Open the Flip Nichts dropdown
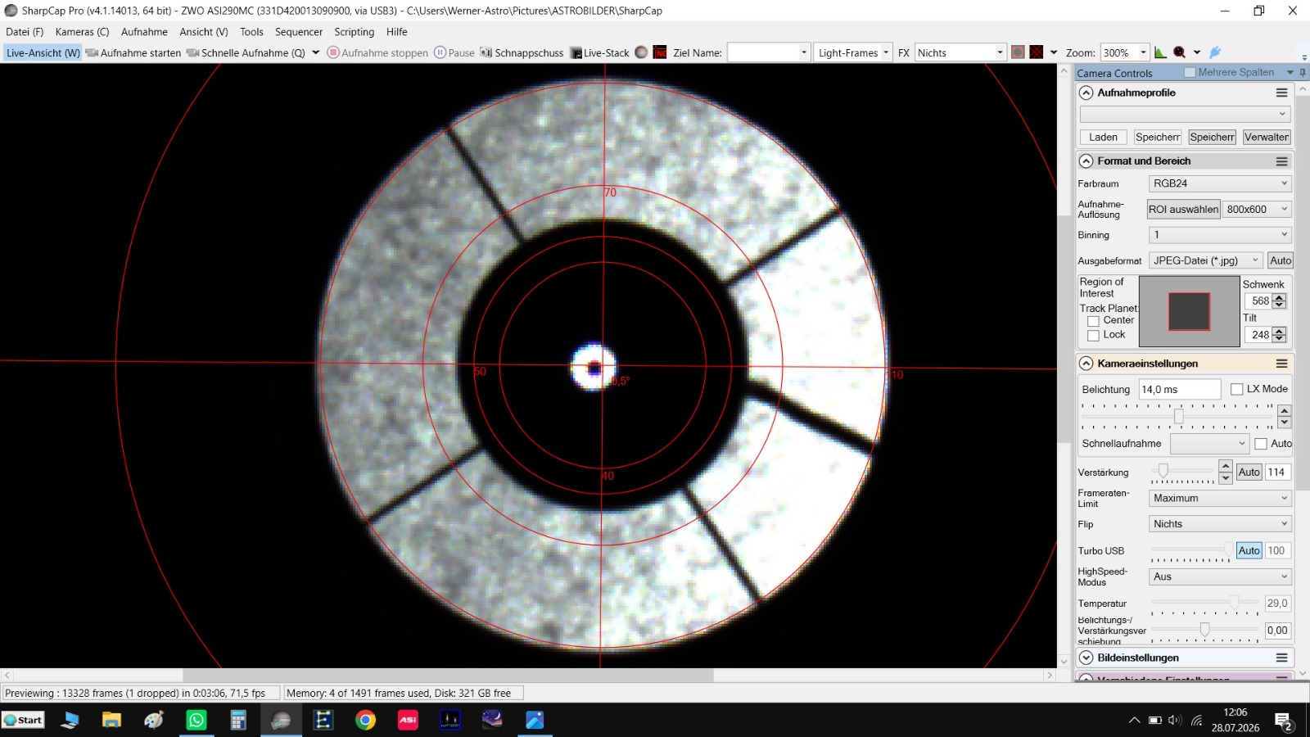 coord(1220,524)
